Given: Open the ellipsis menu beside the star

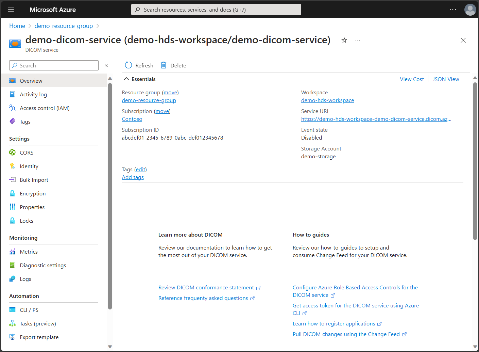Looking at the screenshot, I should (x=358, y=40).
